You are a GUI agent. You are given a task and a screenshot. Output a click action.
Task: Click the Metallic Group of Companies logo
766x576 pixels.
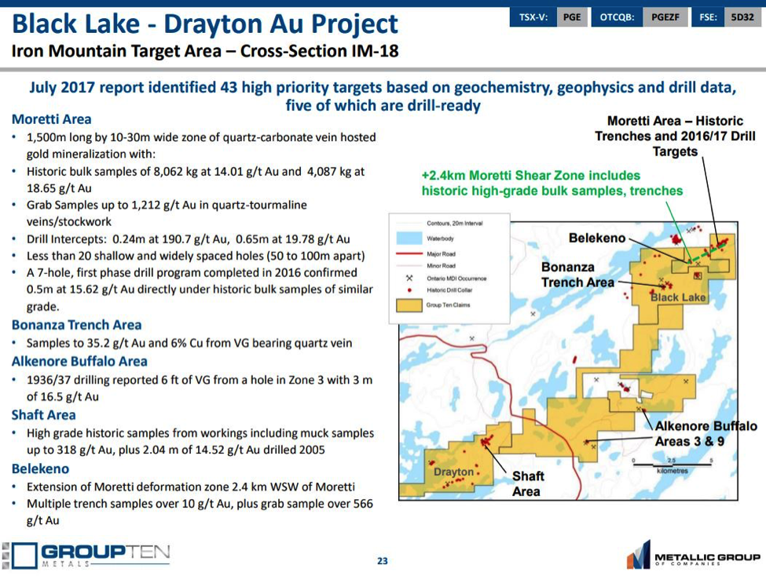coord(694,556)
